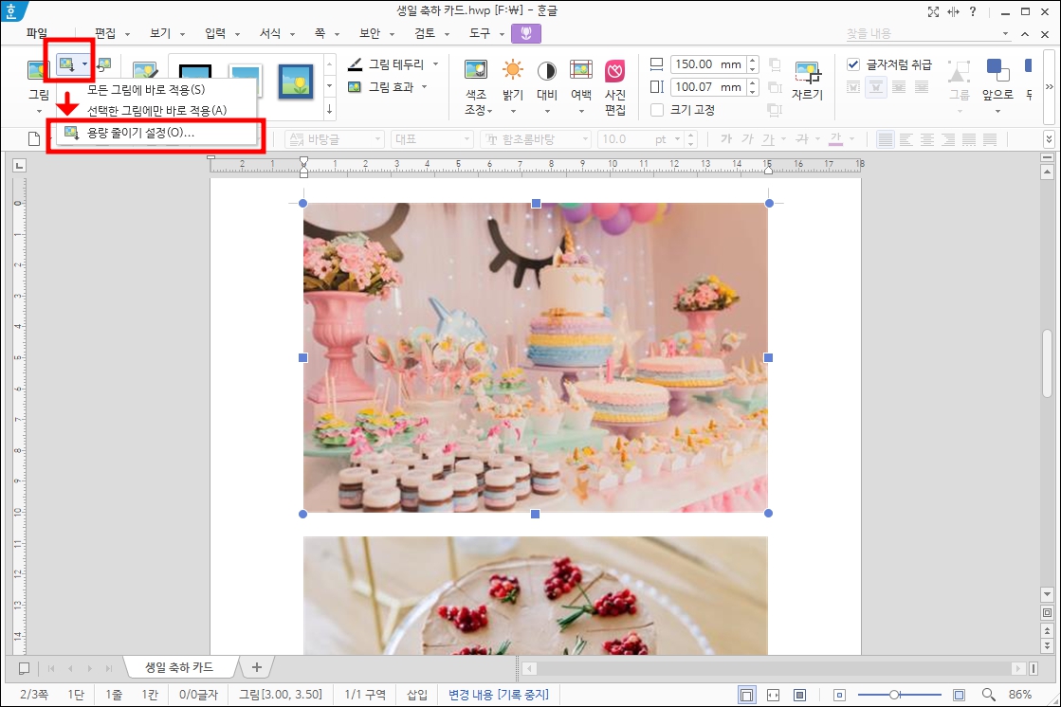Screen dimensions: 1061x707
Task: Click the 여백 picture margin icon
Action: coord(581,70)
